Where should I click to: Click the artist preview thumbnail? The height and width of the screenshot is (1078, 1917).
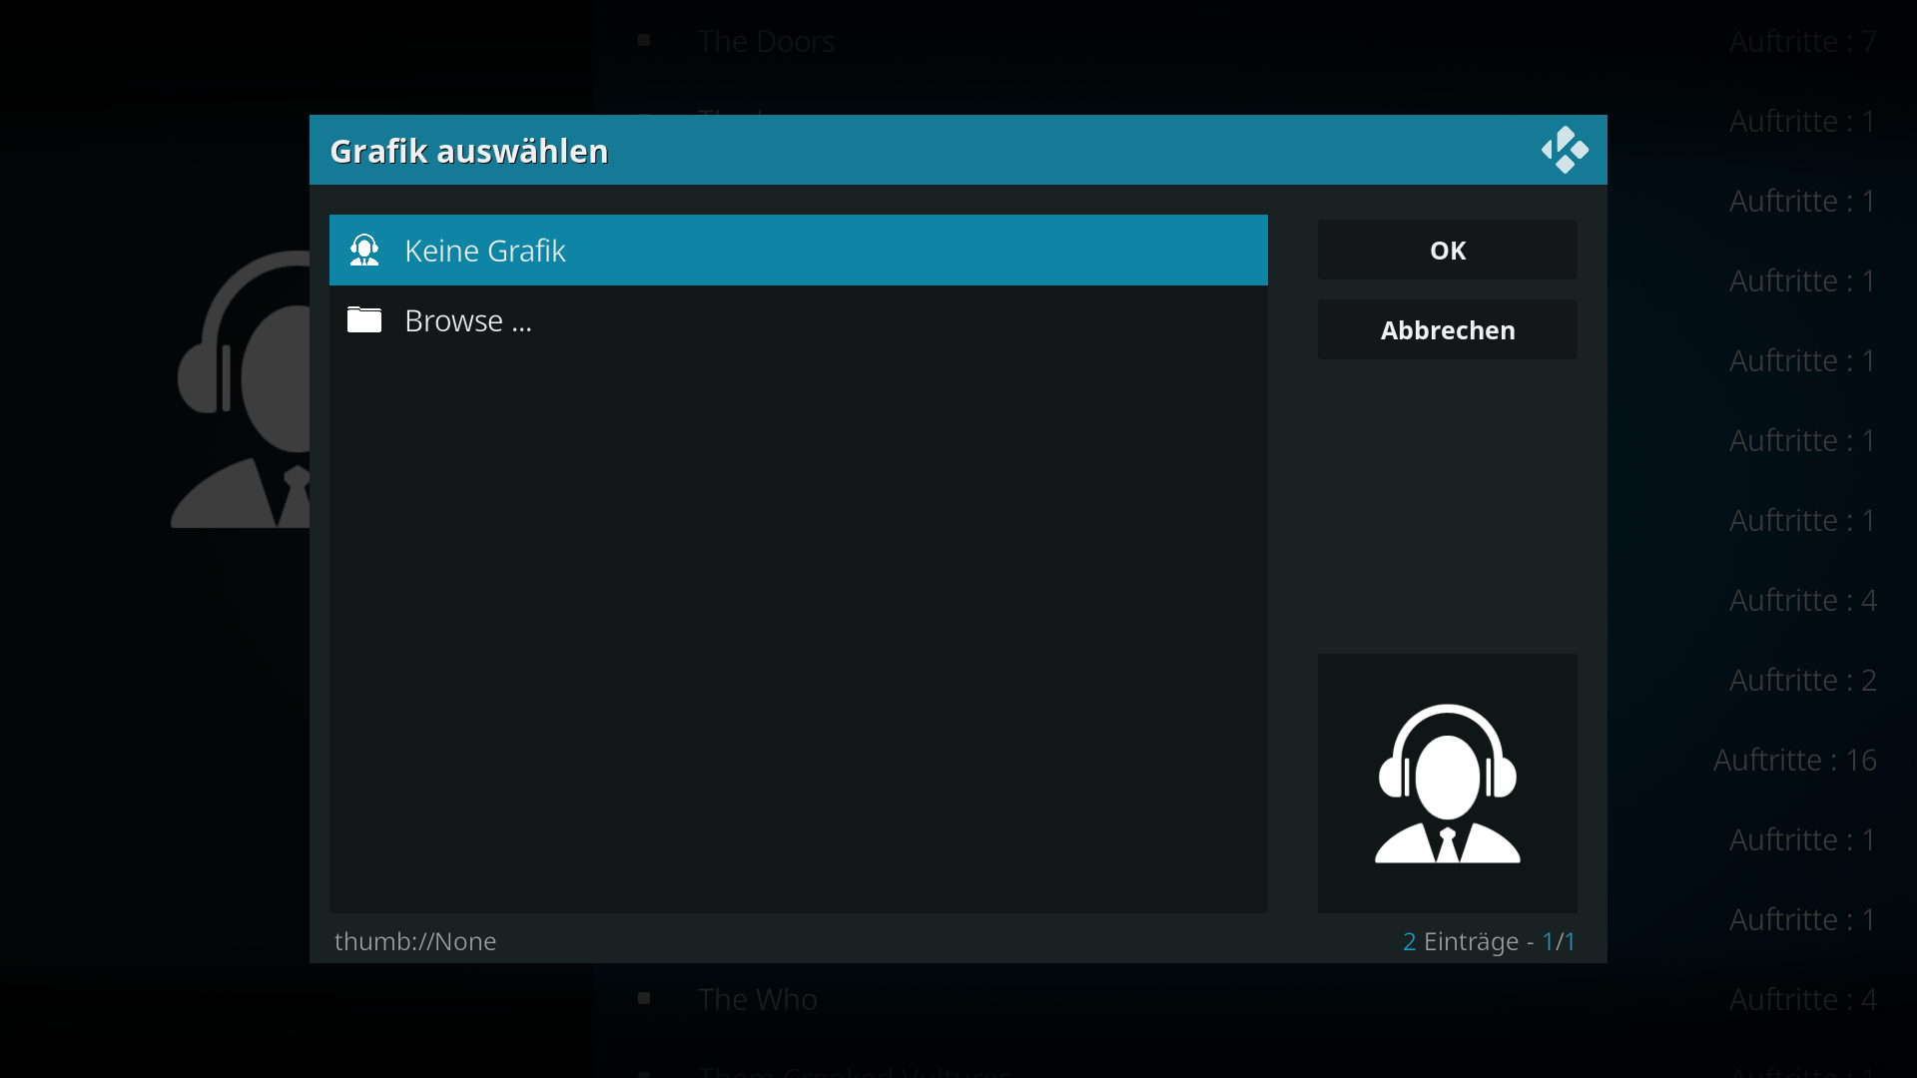tap(1448, 784)
